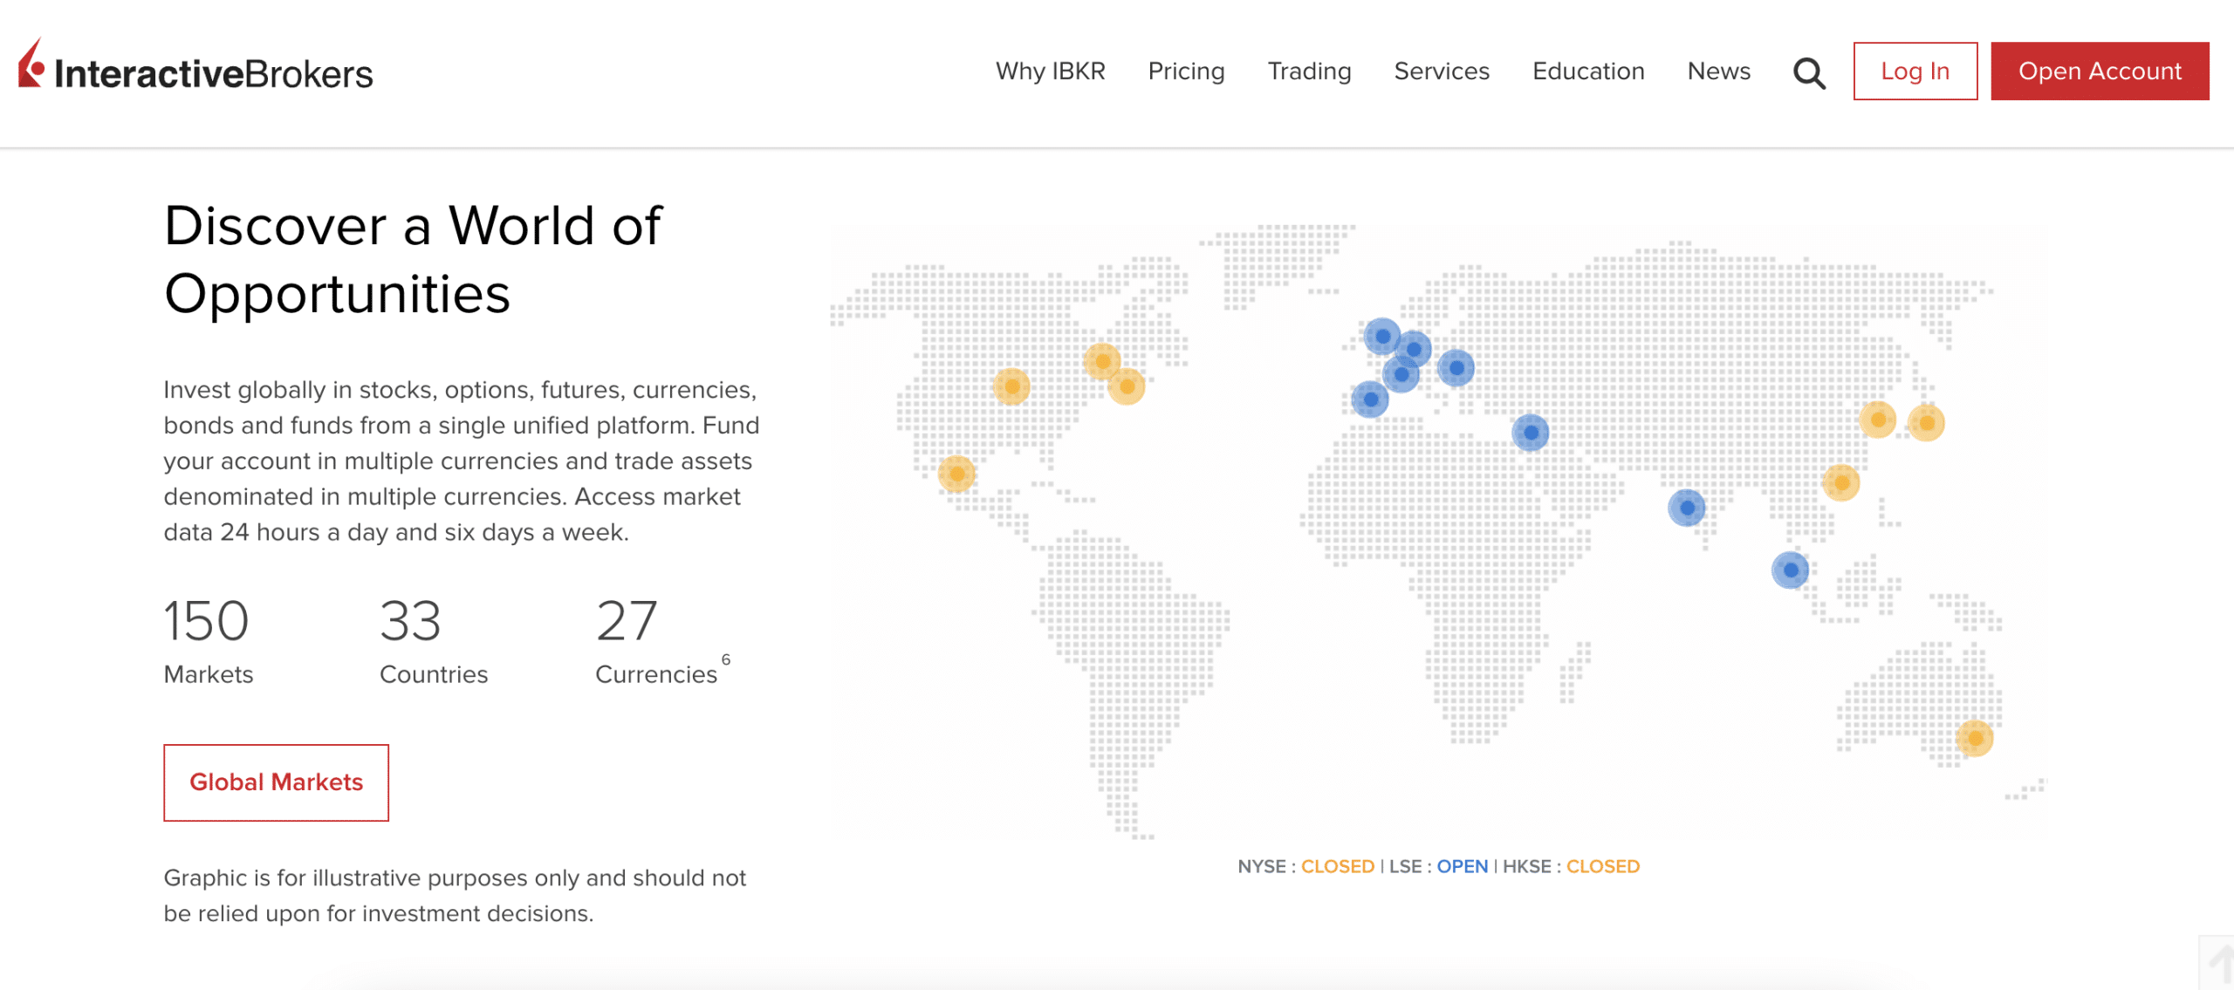Click footnote 6 next to Currencies
The width and height of the screenshot is (2234, 990).
725,659
